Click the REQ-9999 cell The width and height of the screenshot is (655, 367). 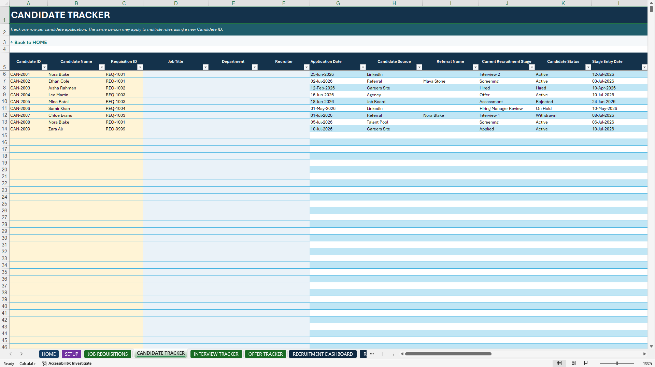click(124, 129)
